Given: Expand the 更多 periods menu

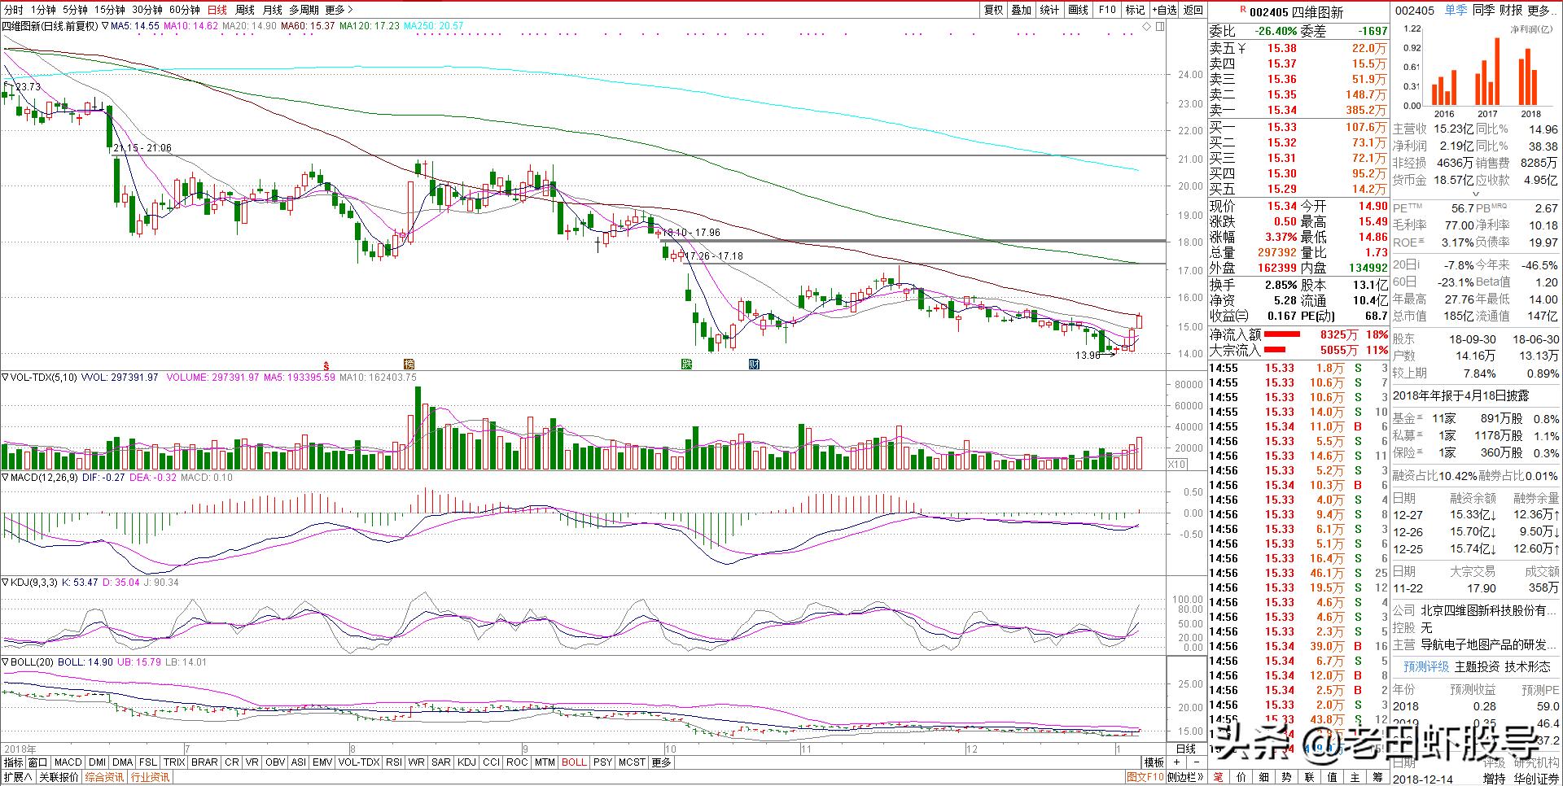Looking at the screenshot, I should tap(339, 10).
